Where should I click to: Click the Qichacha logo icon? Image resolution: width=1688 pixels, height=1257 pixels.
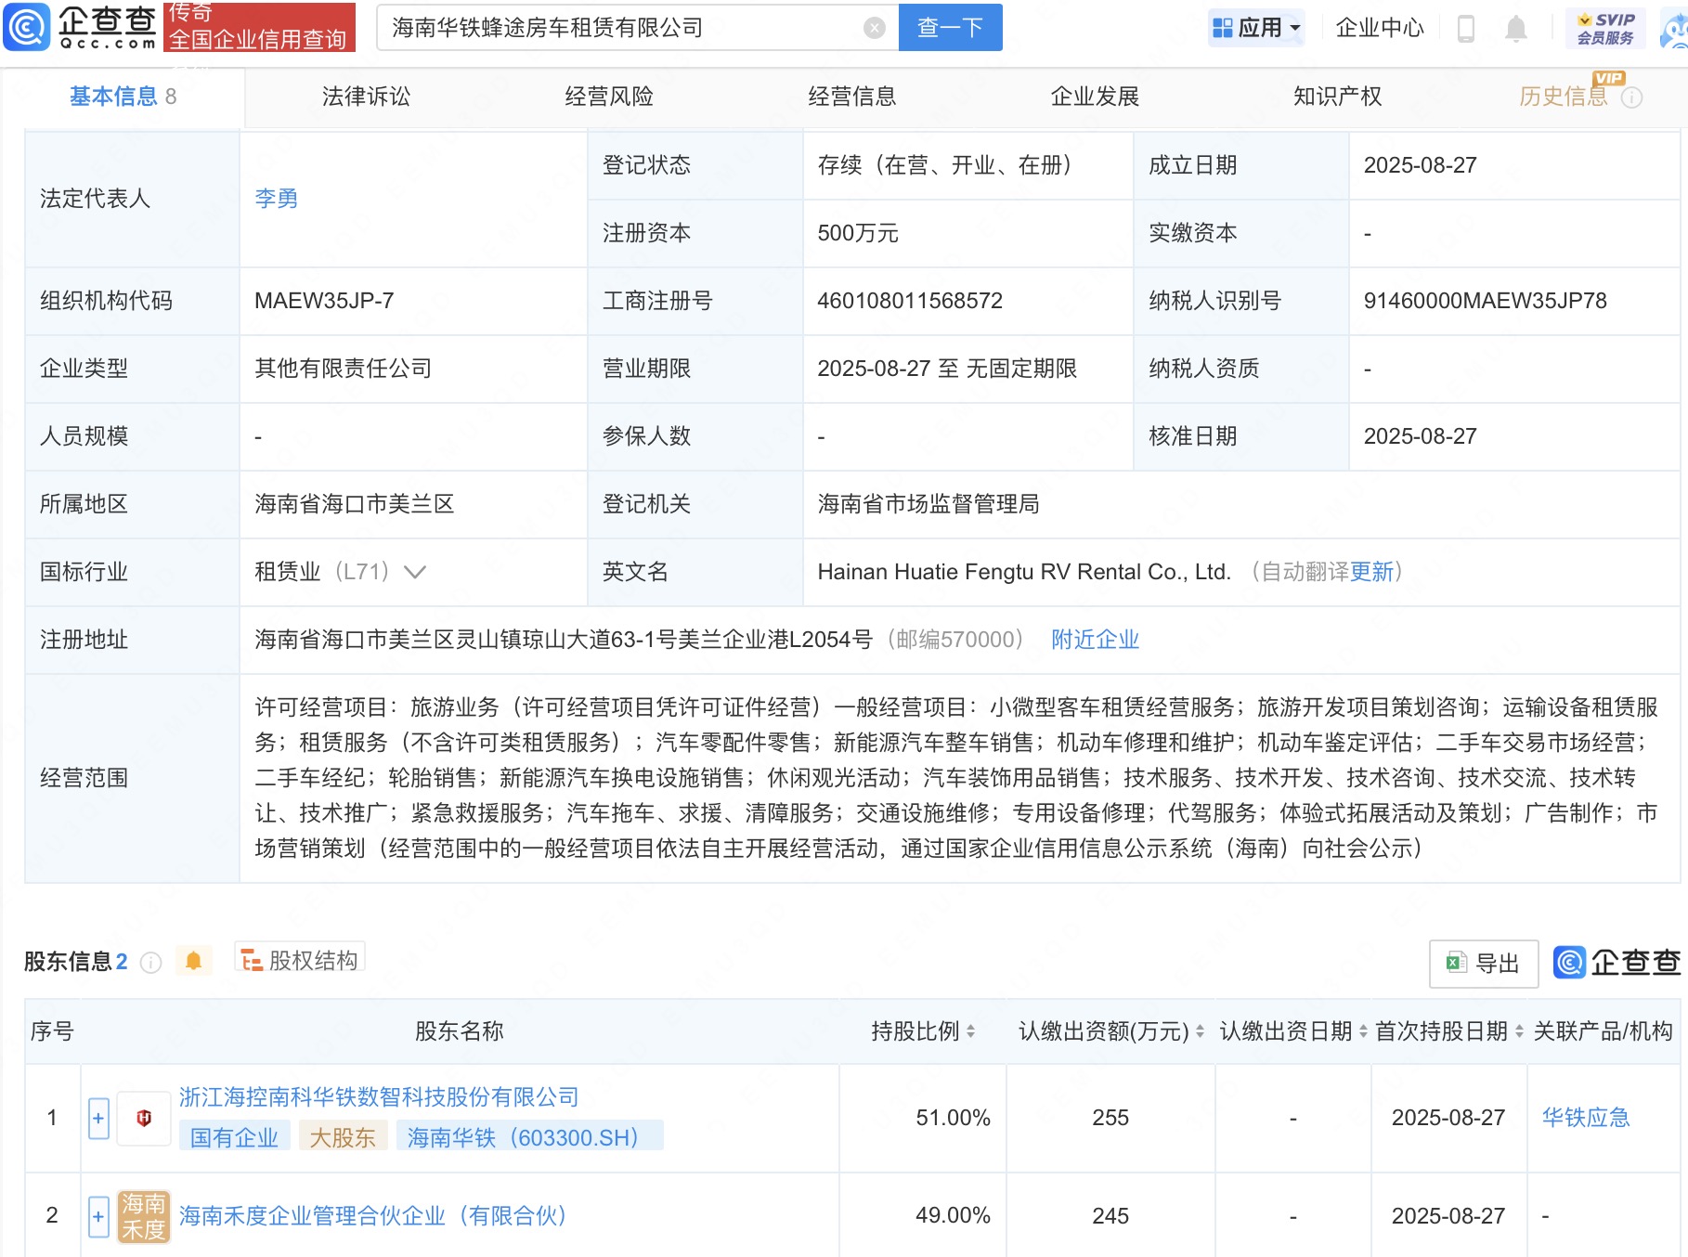(26, 27)
